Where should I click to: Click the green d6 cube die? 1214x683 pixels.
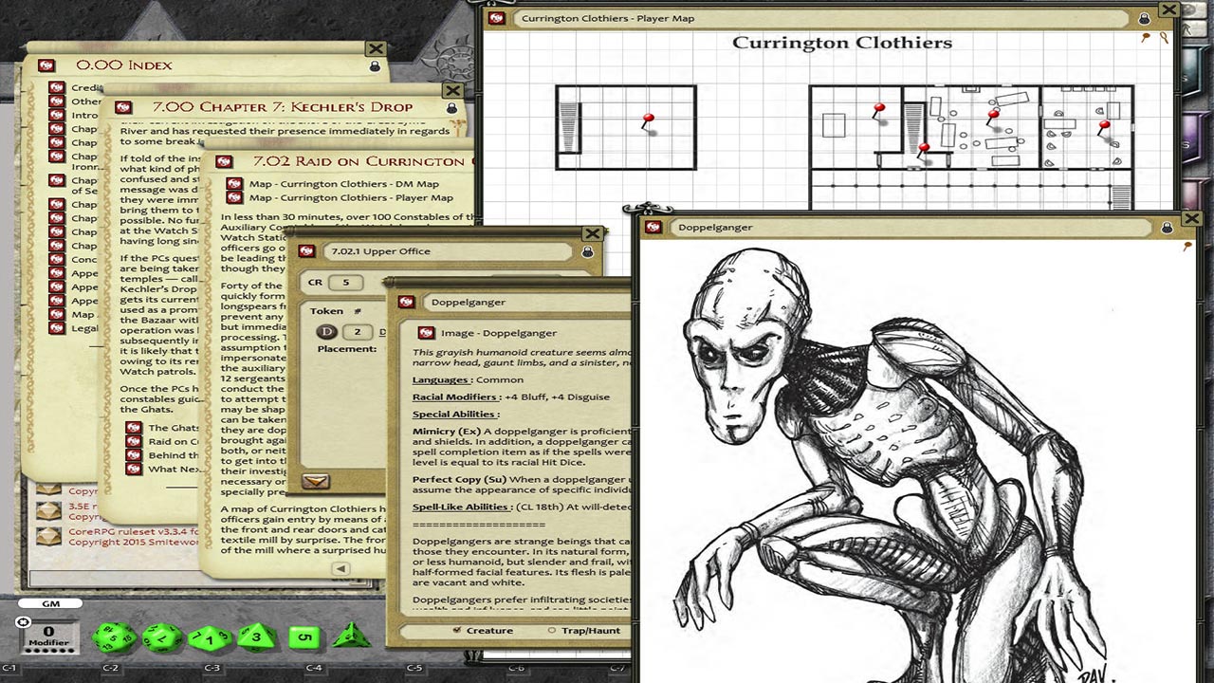click(x=304, y=637)
